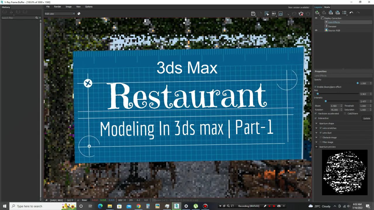Open the Image menu
This screenshot has height=210, width=374.
click(x=68, y=6)
